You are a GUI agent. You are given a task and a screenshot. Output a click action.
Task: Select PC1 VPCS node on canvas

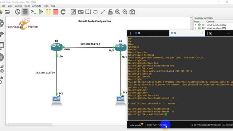tap(57, 101)
